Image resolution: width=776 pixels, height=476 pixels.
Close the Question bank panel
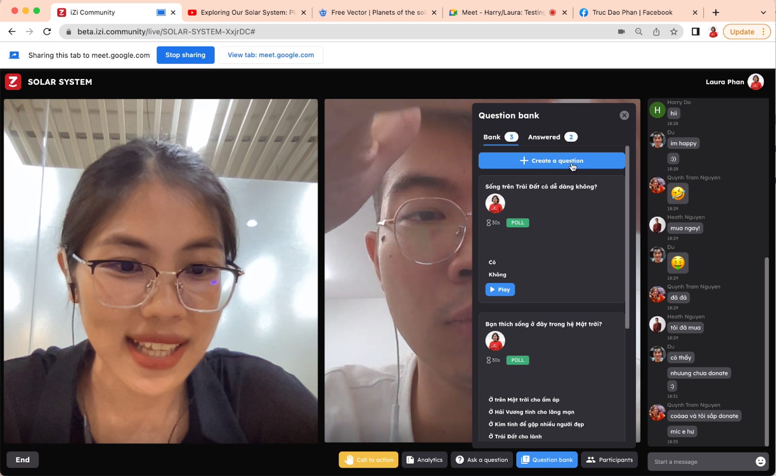[x=624, y=115]
